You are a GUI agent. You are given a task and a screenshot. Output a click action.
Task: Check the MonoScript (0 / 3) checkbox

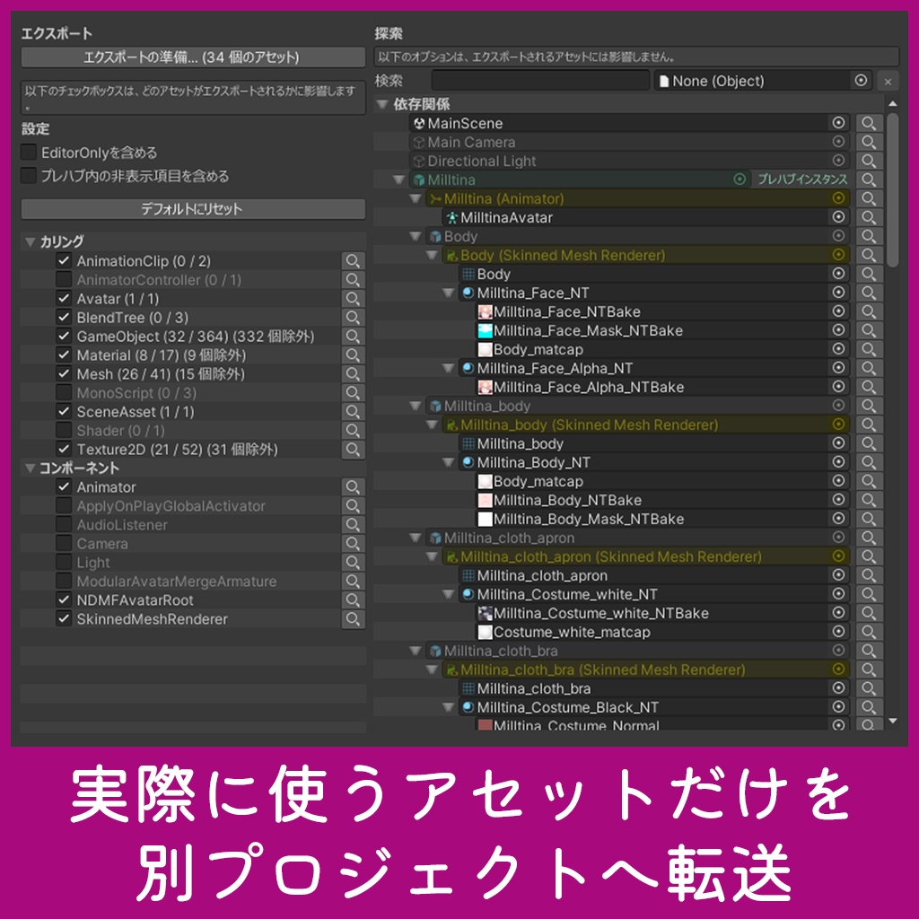coord(64,392)
